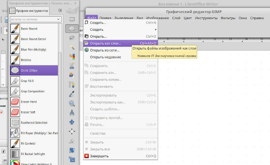Choose the Eraser Soft preset
270x165 pixels.
tap(34, 112)
